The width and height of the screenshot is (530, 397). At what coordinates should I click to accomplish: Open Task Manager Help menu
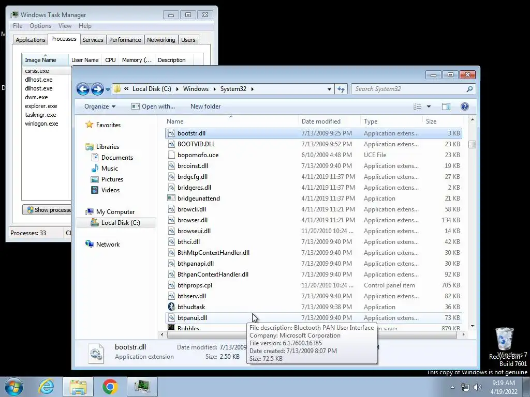[85, 26]
